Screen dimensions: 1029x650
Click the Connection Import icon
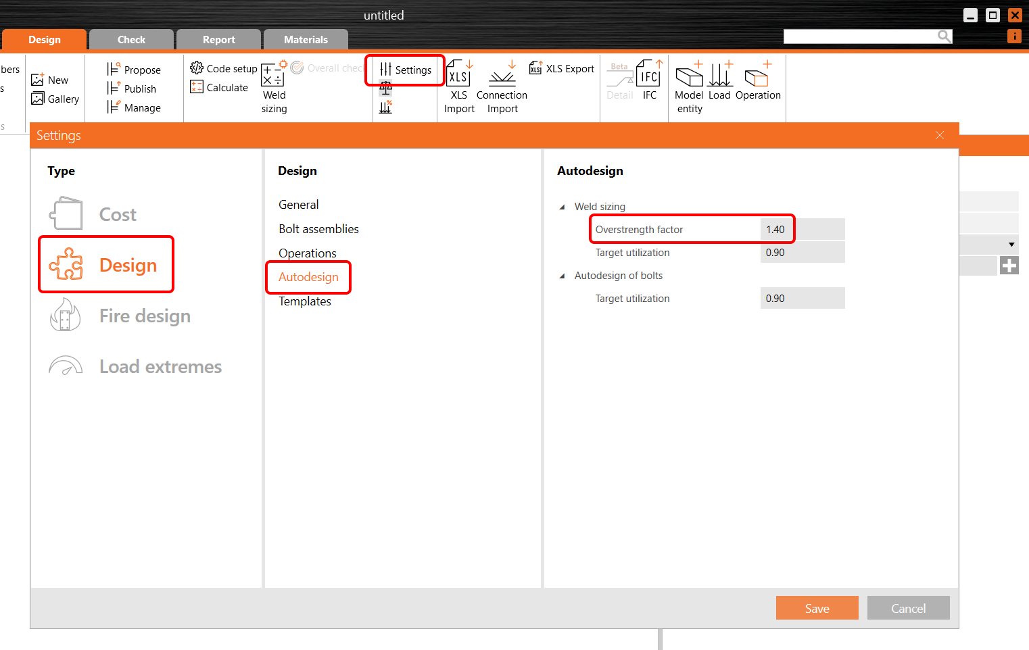coord(502,76)
